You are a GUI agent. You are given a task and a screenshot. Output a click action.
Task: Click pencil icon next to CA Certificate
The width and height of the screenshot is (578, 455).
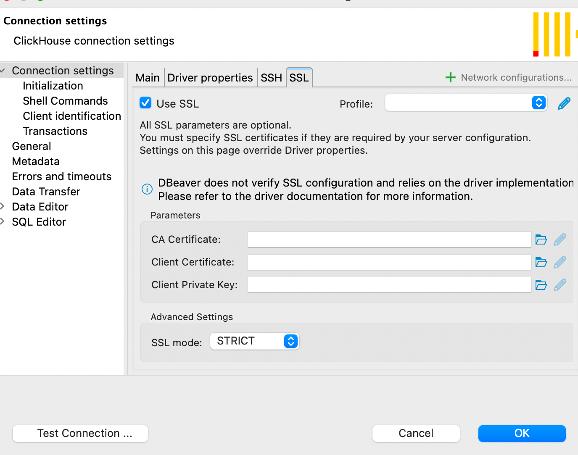pos(560,239)
